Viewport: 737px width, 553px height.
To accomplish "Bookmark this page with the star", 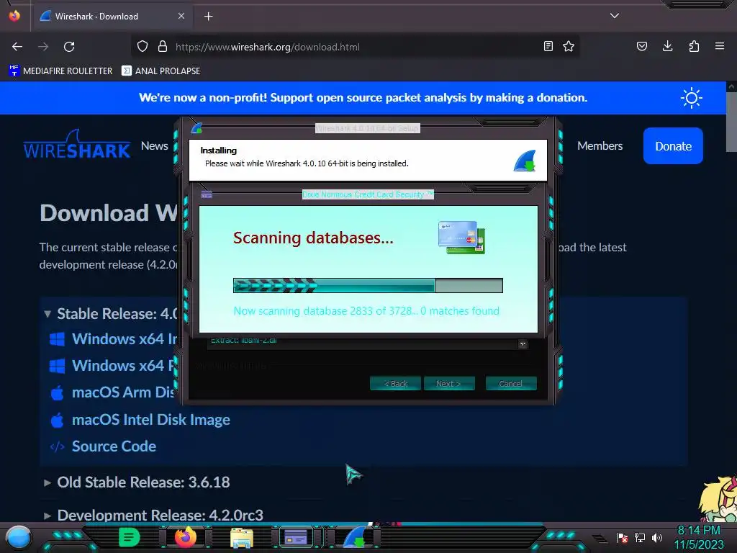I will [x=569, y=46].
